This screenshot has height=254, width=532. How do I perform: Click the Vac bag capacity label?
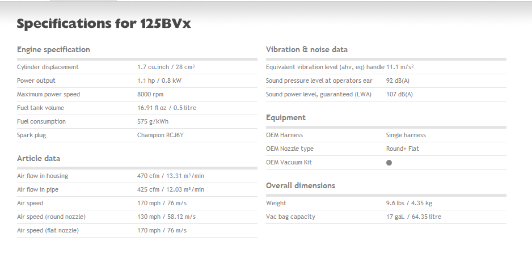coord(290,217)
